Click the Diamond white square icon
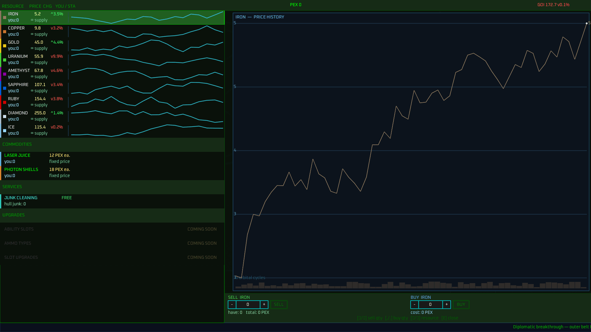591x332 pixels. (x=5, y=117)
